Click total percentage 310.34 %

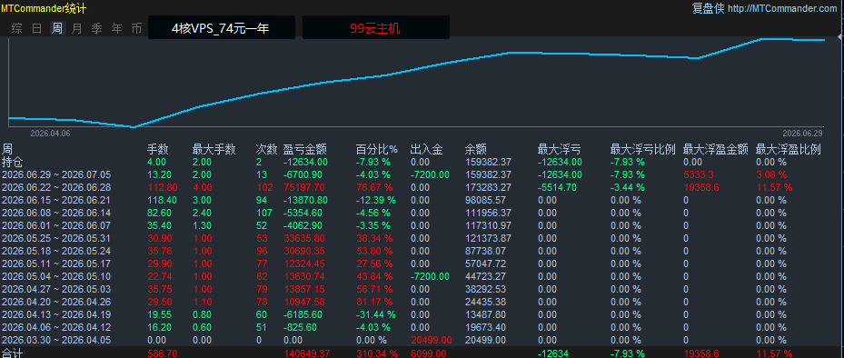pyautogui.click(x=376, y=353)
